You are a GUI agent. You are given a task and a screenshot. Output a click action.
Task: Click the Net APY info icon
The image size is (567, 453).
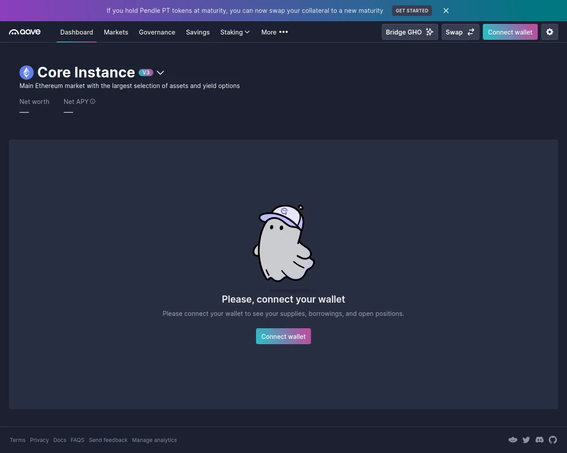[93, 101]
